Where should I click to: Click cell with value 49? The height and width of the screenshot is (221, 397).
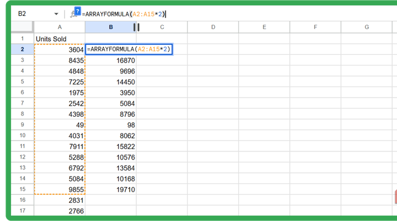pos(60,124)
